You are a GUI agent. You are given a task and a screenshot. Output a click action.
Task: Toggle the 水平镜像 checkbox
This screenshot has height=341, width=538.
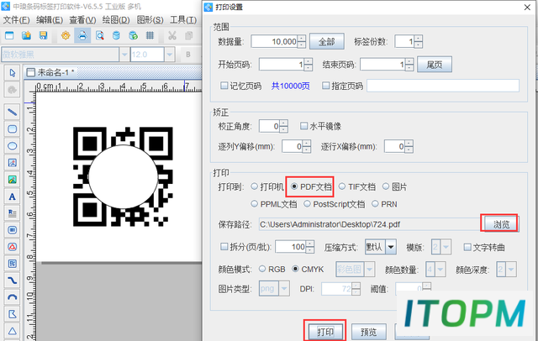[x=303, y=126]
